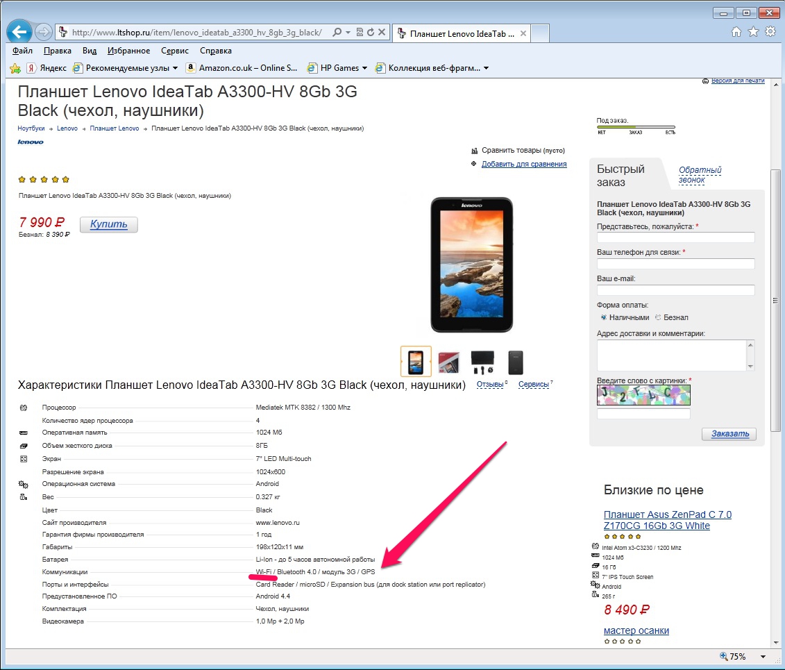Click the browser Forward arrow button

pyautogui.click(x=44, y=33)
